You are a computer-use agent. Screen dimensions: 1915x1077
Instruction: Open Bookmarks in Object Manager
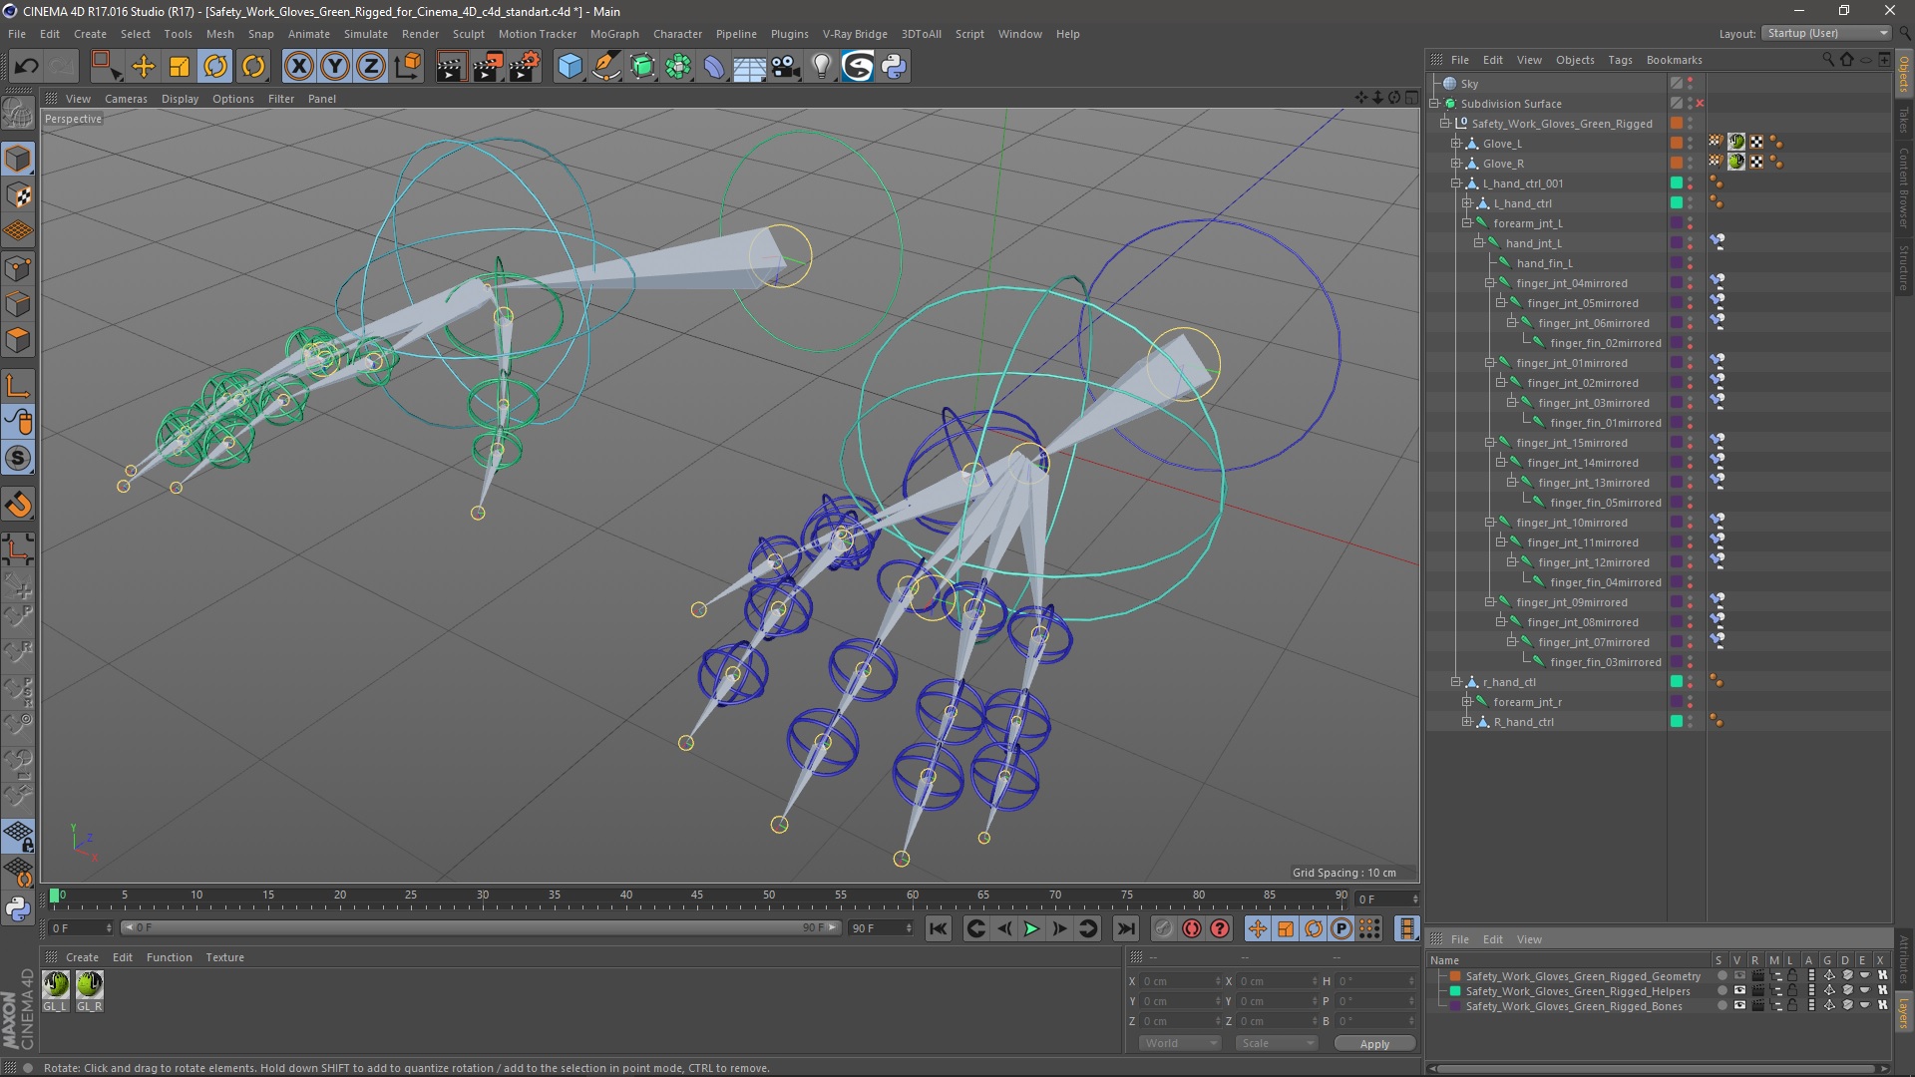[x=1674, y=60]
